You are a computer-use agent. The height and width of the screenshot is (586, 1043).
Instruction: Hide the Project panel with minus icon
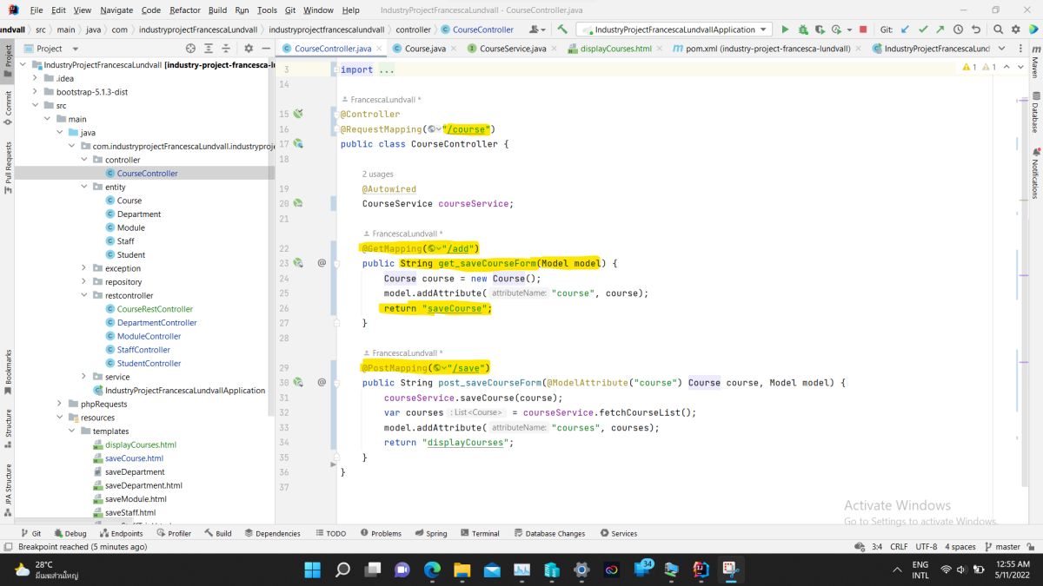[266, 49]
